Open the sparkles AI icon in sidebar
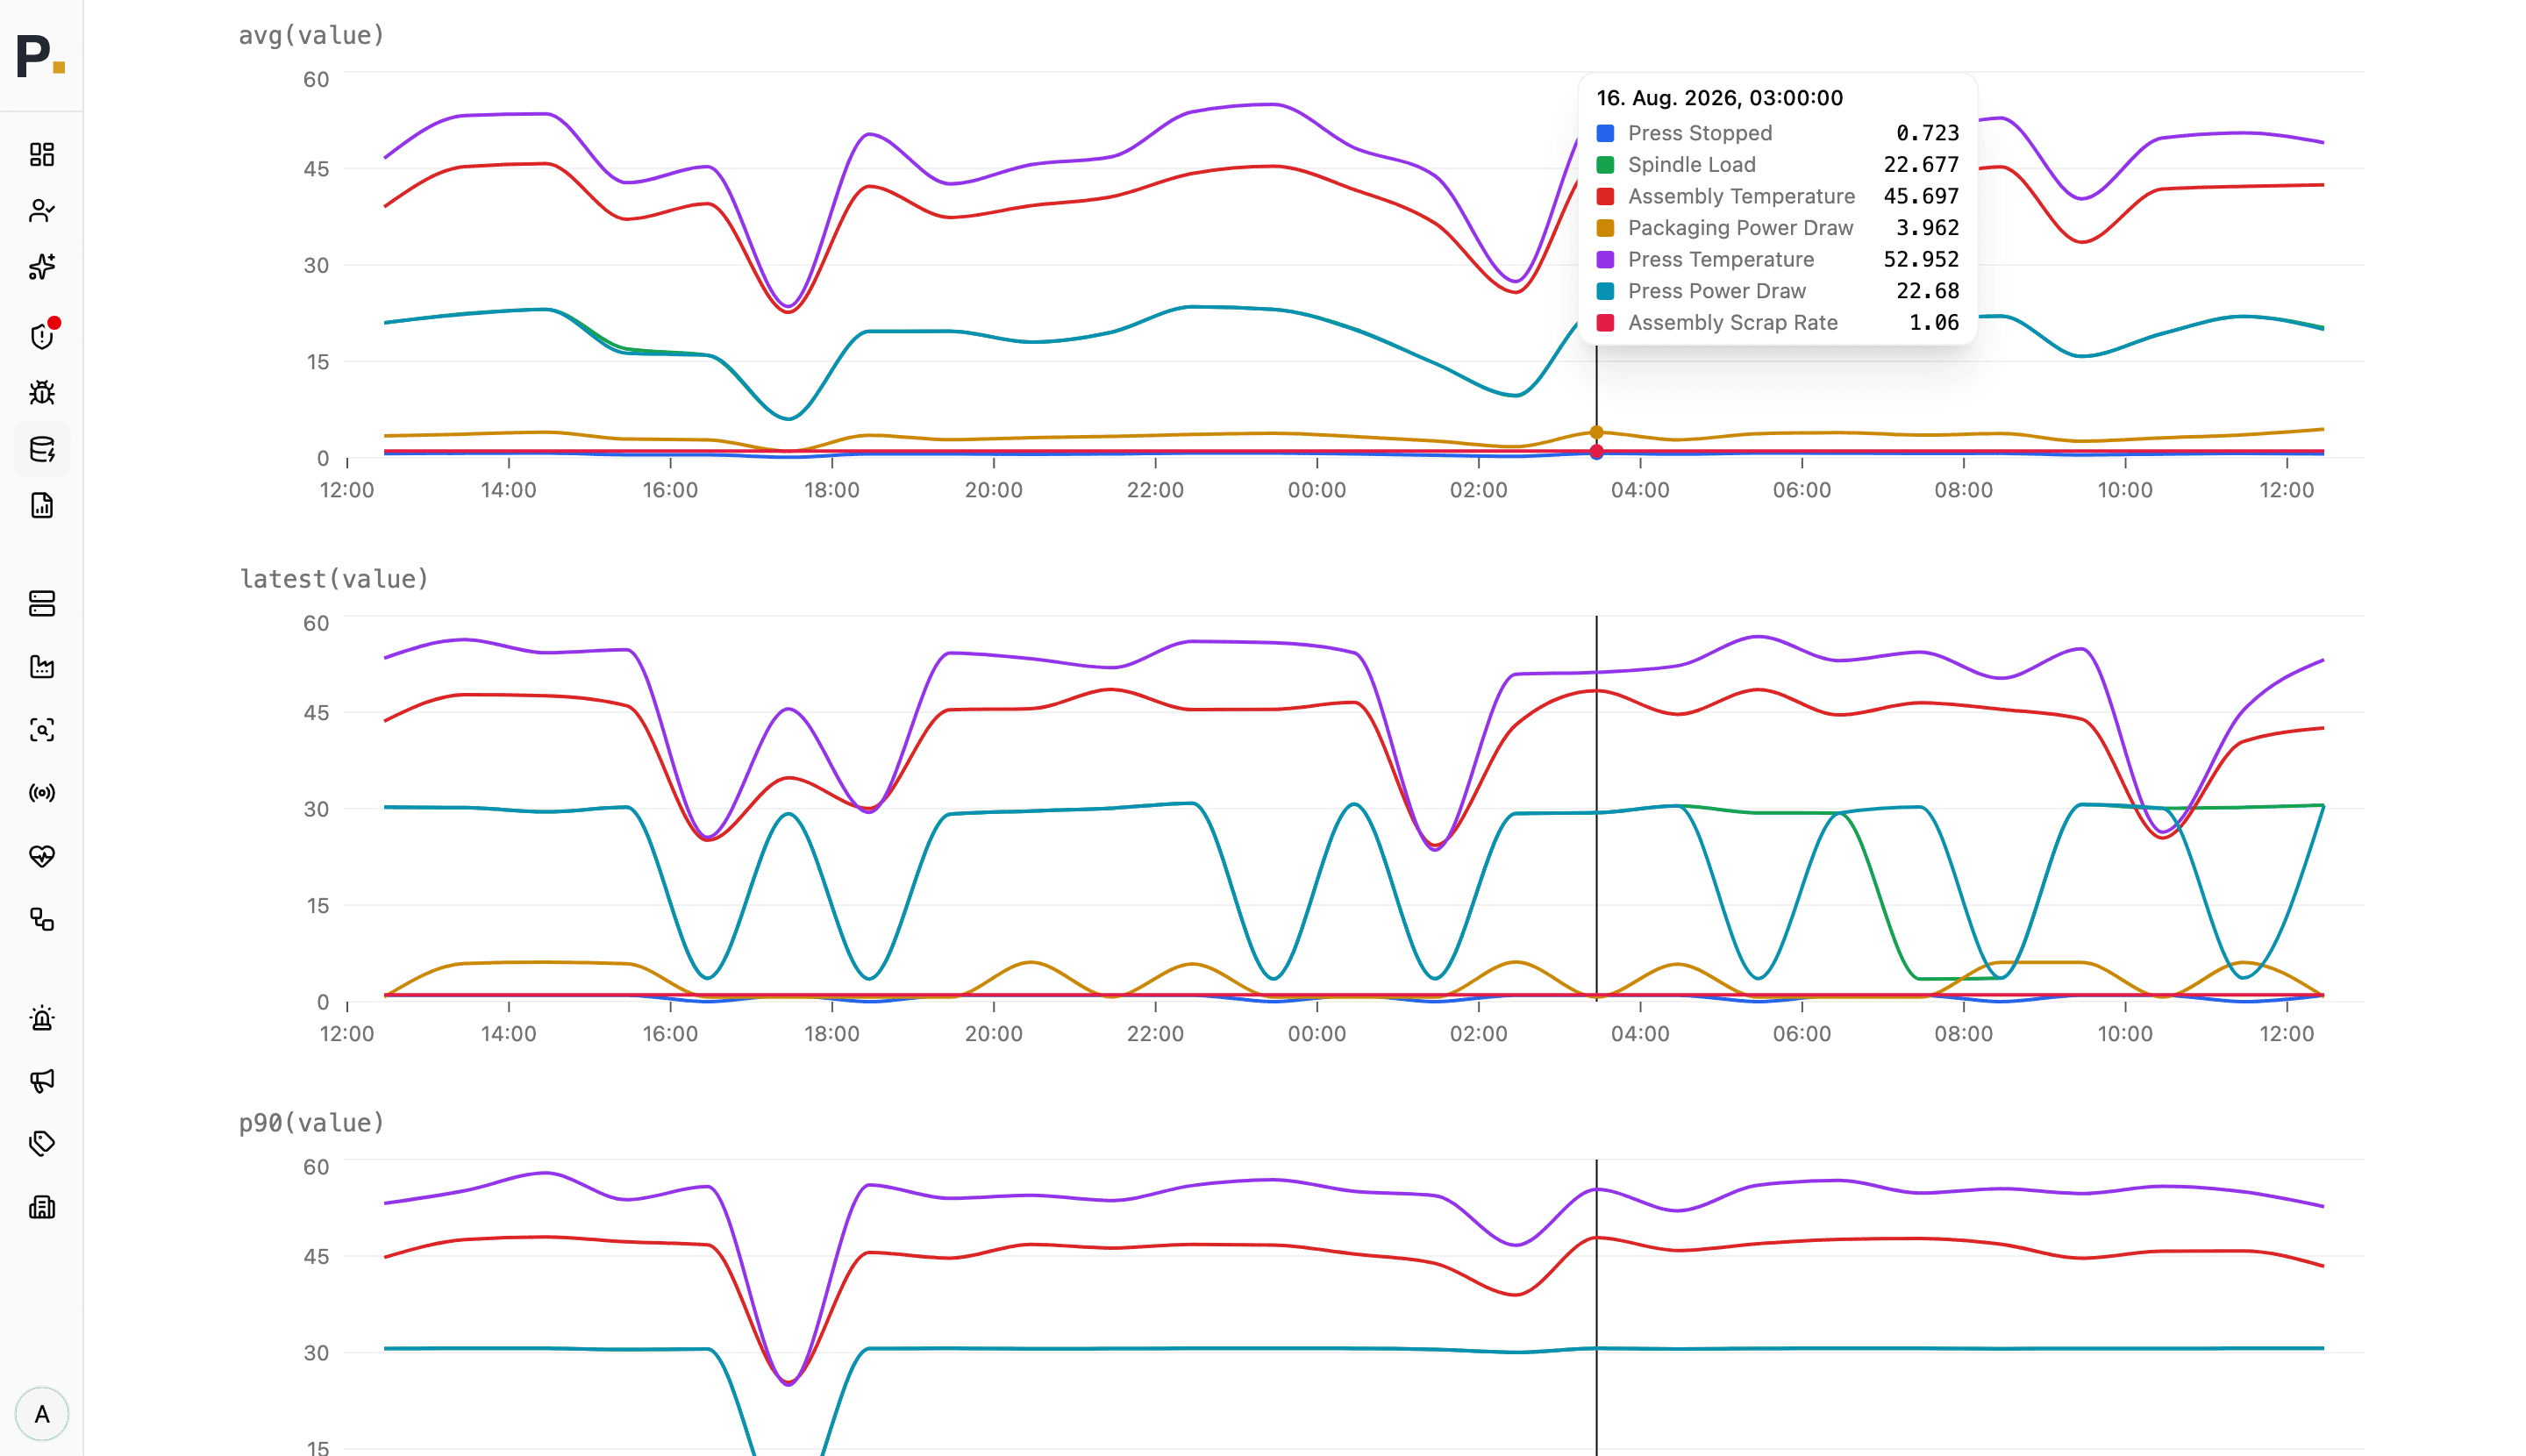The height and width of the screenshot is (1456, 2526). 42,267
